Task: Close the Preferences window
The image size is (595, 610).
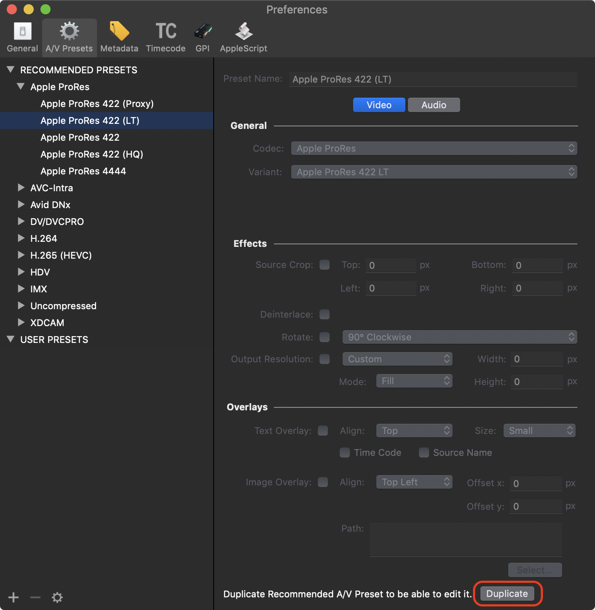Action: (x=12, y=9)
